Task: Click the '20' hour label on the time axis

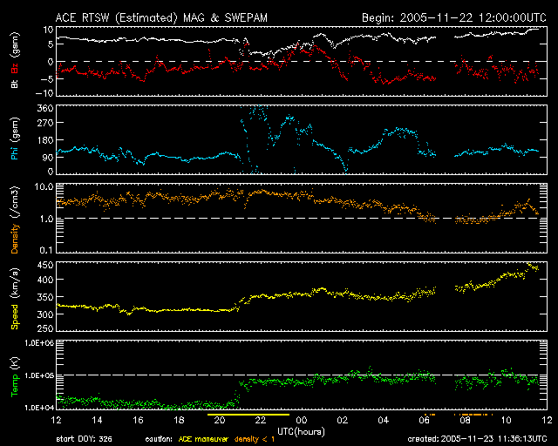Action: tap(220, 420)
